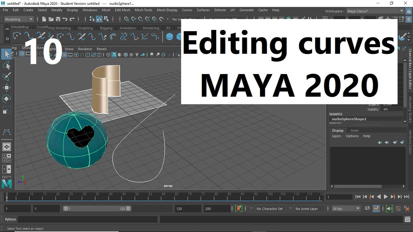The image size is (413, 232).
Task: Toggle textured display checker icon
Action: pos(131,54)
